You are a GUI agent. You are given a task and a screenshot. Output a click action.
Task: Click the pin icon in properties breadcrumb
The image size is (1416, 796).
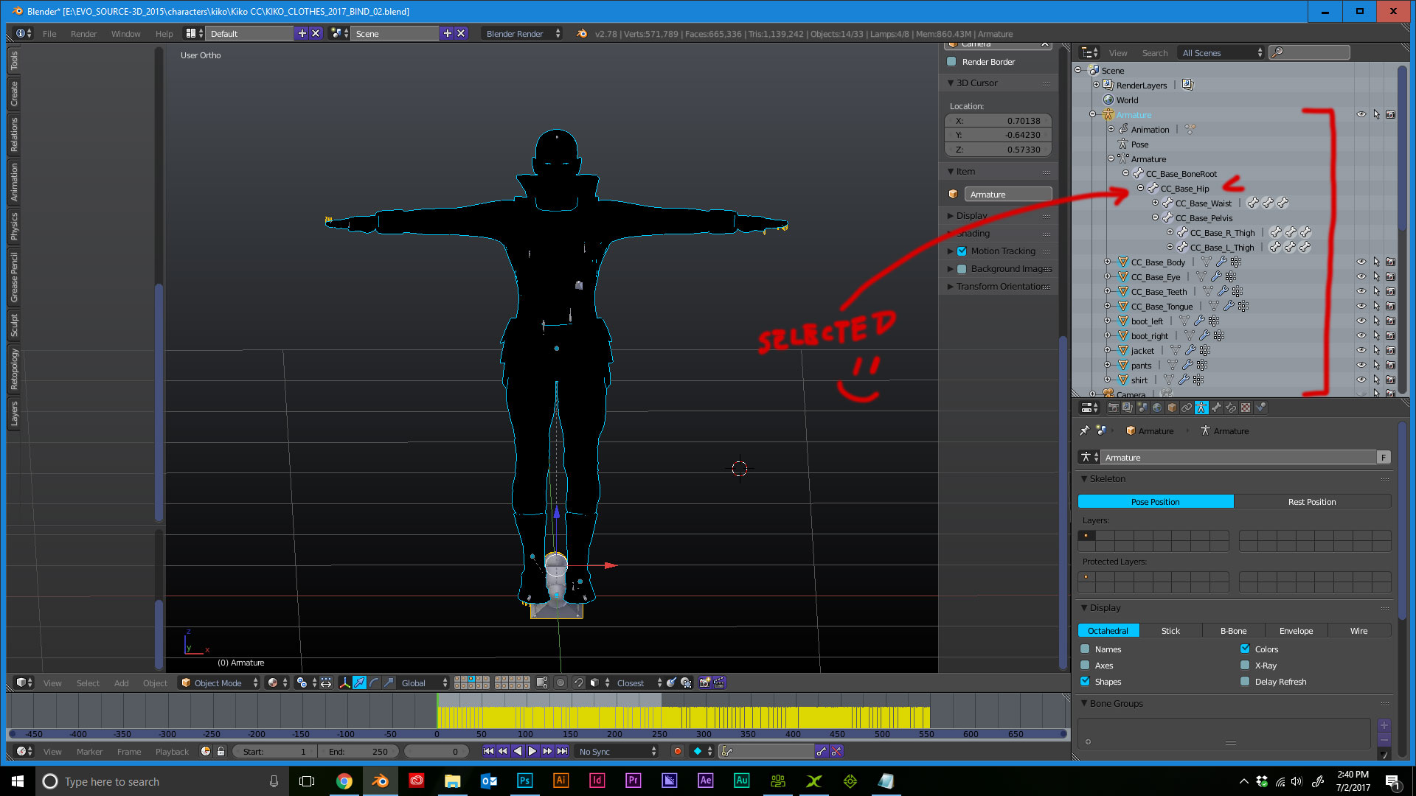[x=1084, y=430]
